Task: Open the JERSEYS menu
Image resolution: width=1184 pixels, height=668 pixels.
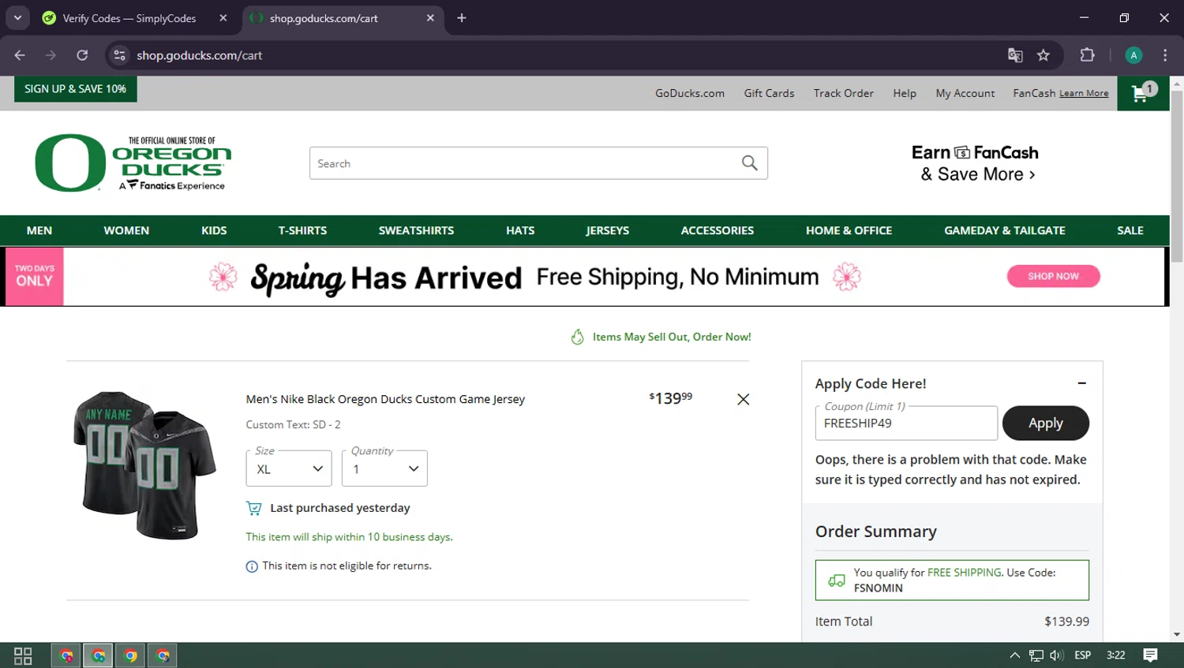Action: (607, 230)
